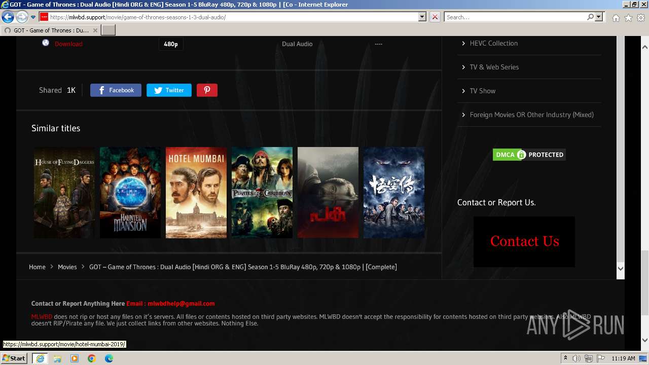Click the Dual Audio cell text

(x=297, y=44)
